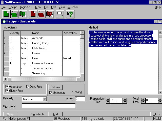Uncheck the Vegetarian checkbox
Screen dimensions: 162x121
[x=7, y=87]
